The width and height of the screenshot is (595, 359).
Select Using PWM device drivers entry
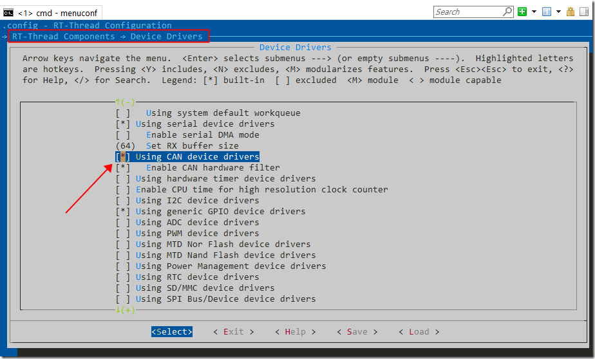click(x=197, y=233)
